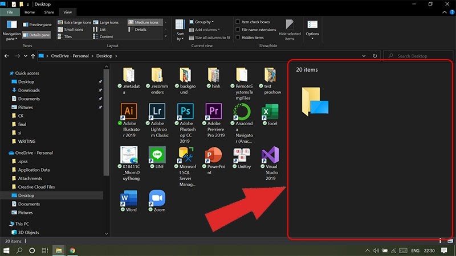Screen dimensions: 456x256
Task: Click Hide selected items button
Action: pyautogui.click(x=290, y=31)
